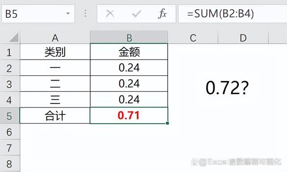
Task: Click cell B4 with value 0.24
Action: click(x=129, y=99)
